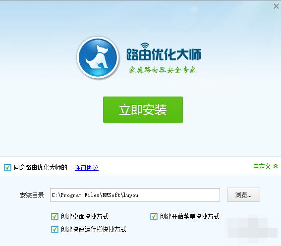This screenshot has height=246, width=281.
Task: Click inside the install path field
Action: pyautogui.click(x=135, y=195)
